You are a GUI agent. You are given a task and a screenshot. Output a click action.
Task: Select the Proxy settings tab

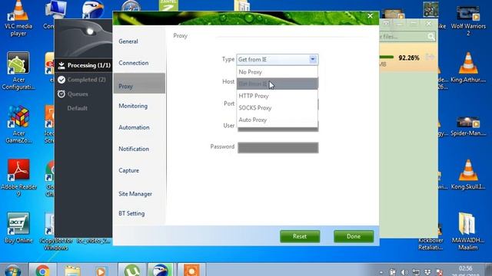click(139, 84)
